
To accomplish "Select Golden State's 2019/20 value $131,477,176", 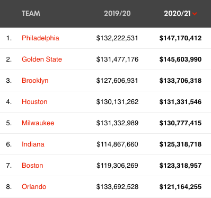I will 117,59.
